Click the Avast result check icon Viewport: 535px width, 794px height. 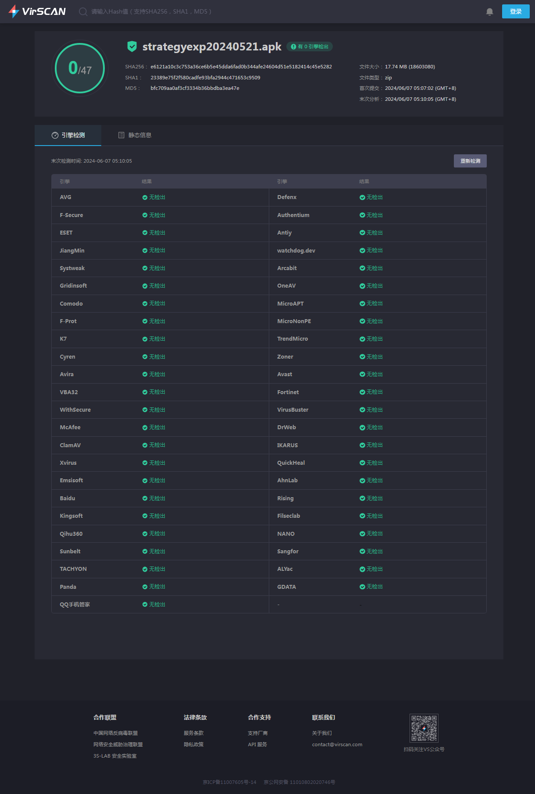(x=362, y=374)
